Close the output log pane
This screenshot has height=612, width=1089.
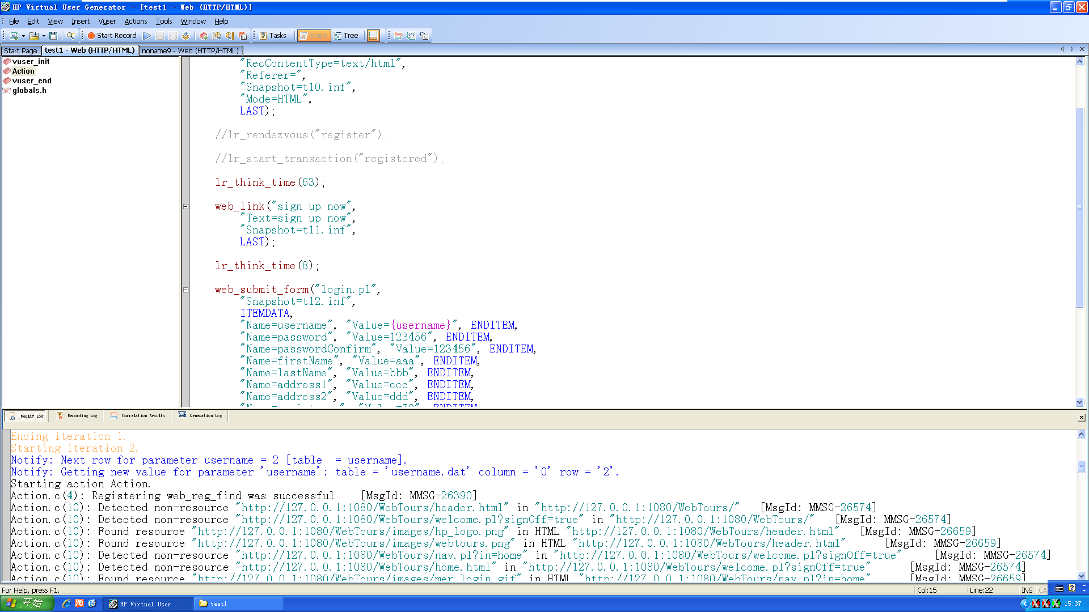(1081, 418)
